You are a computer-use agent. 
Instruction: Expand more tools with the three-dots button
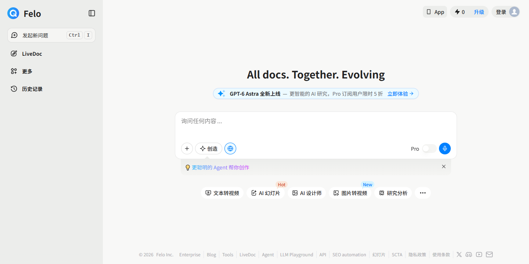tap(423, 193)
